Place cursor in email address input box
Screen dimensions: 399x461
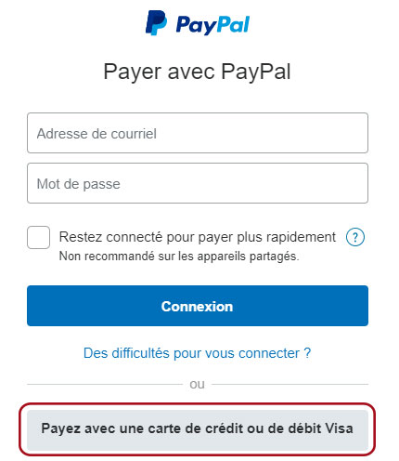pos(198,133)
